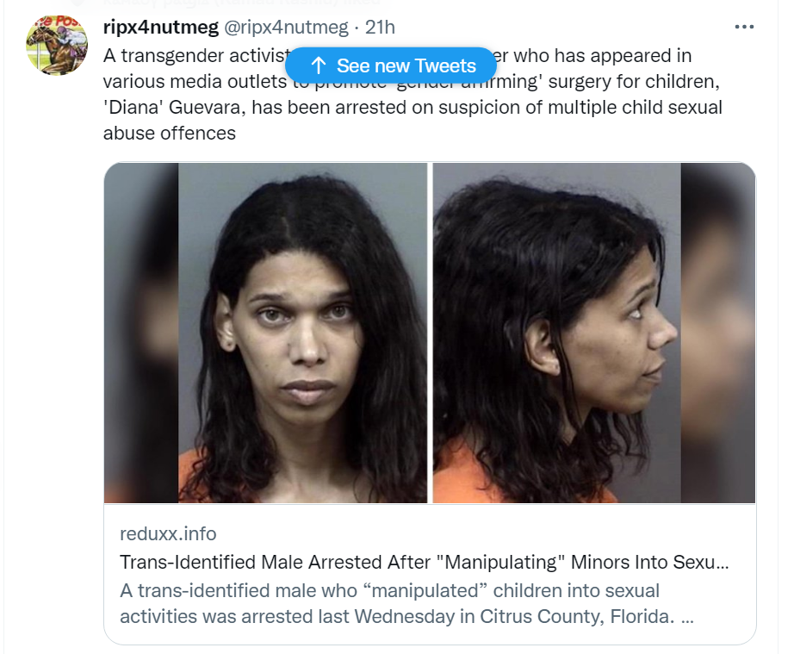Click the up arrow in See new Tweets
Viewport: 794px width, 654px height.
click(319, 65)
